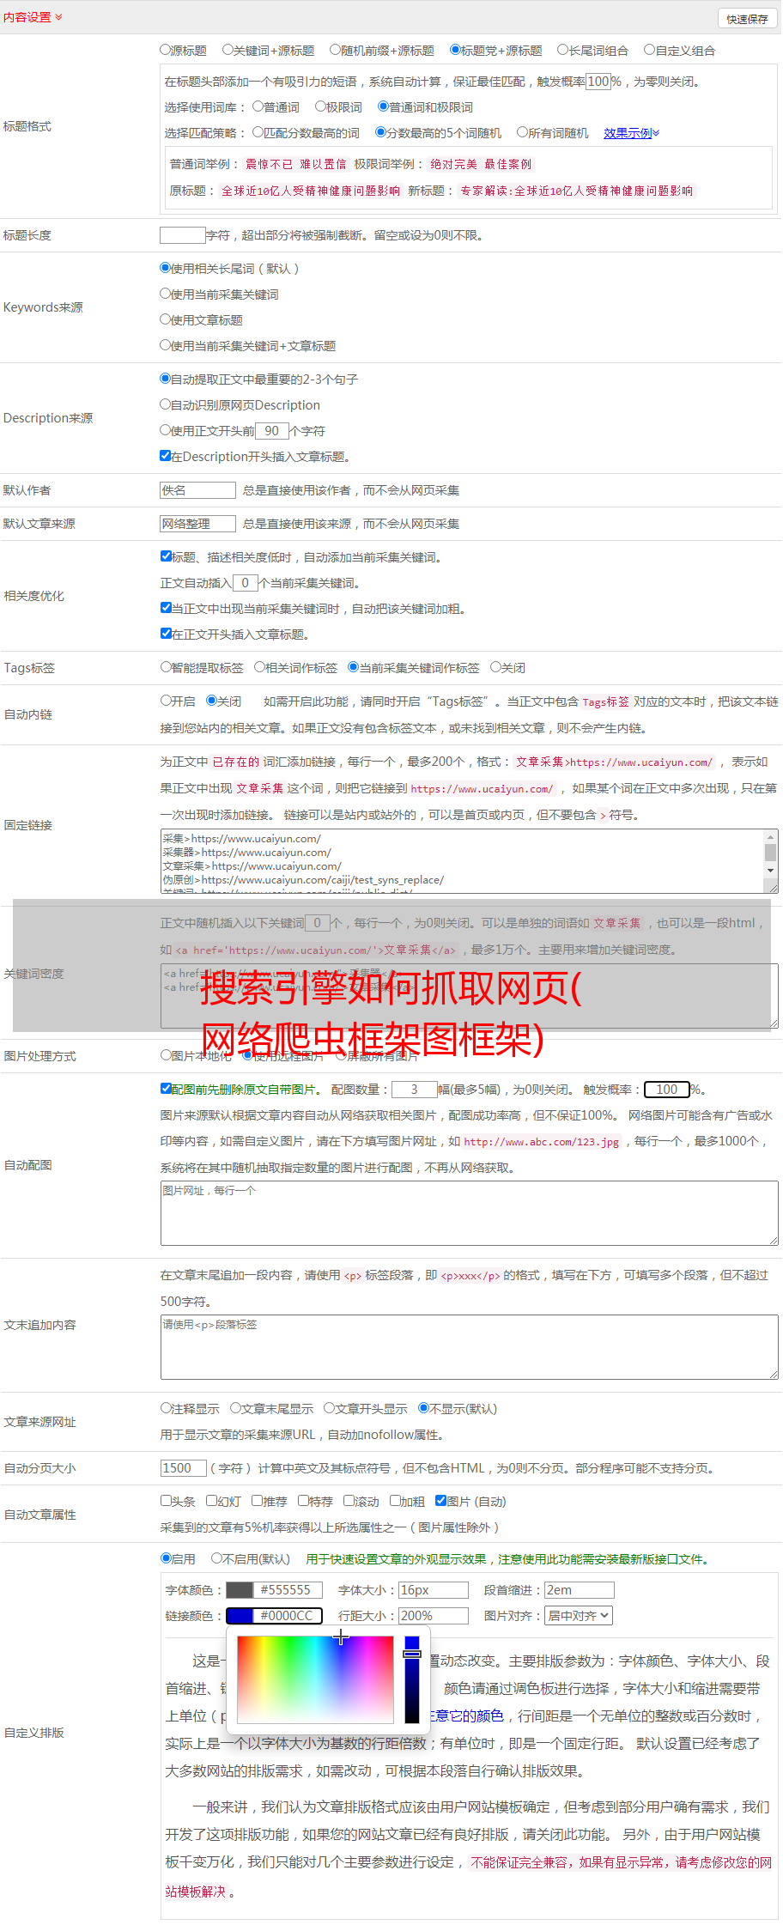Choose 自定义组合 title format
Screen dimensions: 783x1931
pos(650,50)
